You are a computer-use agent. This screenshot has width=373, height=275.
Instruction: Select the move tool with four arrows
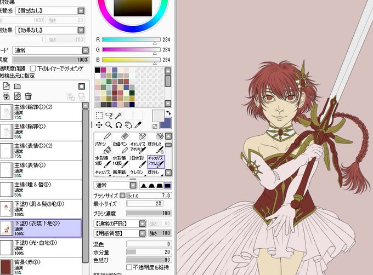click(x=99, y=125)
